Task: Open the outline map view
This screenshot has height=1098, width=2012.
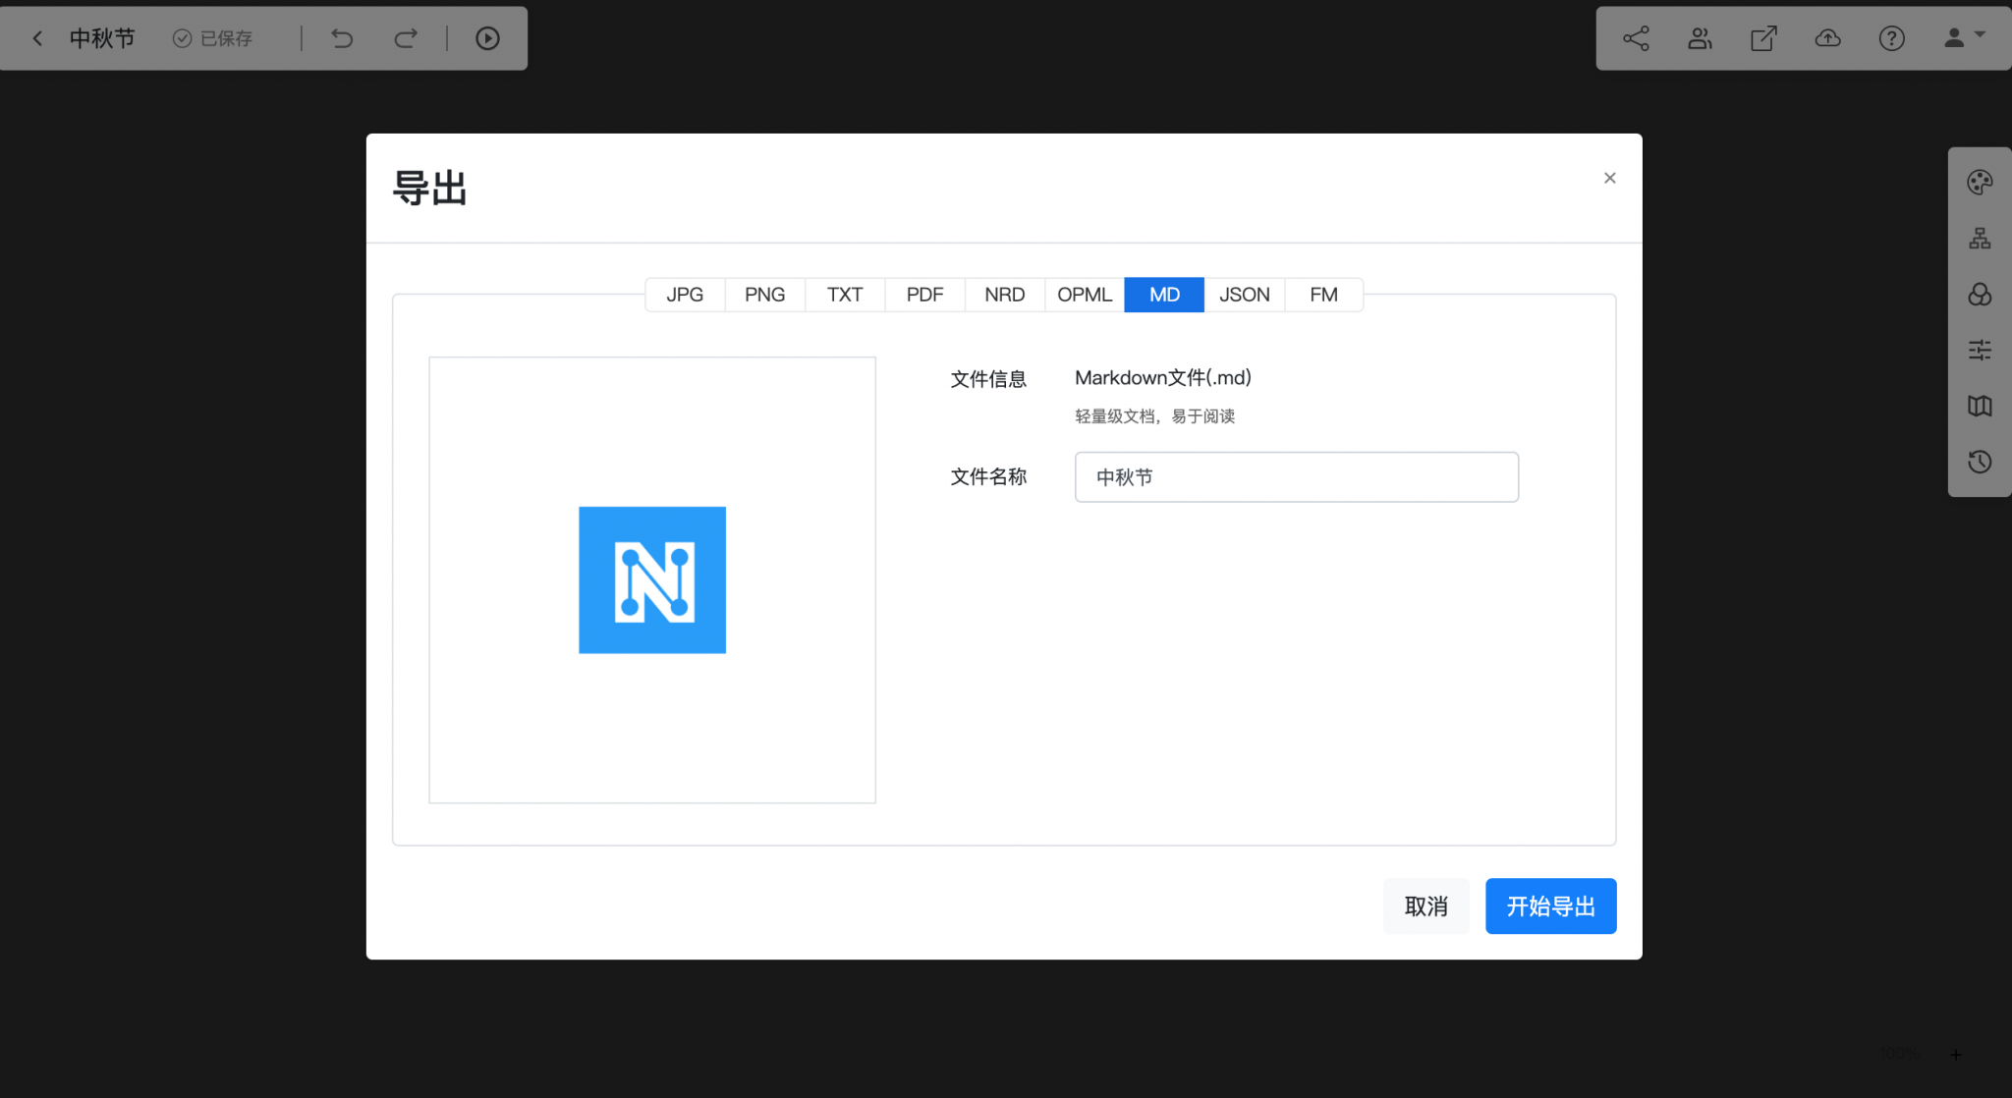Action: pos(1980,406)
